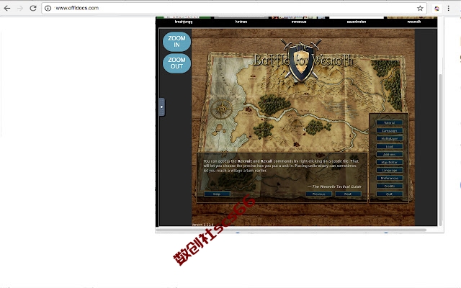461x288 pixels.
Task: Quit the game via Quit button
Action: [390, 194]
